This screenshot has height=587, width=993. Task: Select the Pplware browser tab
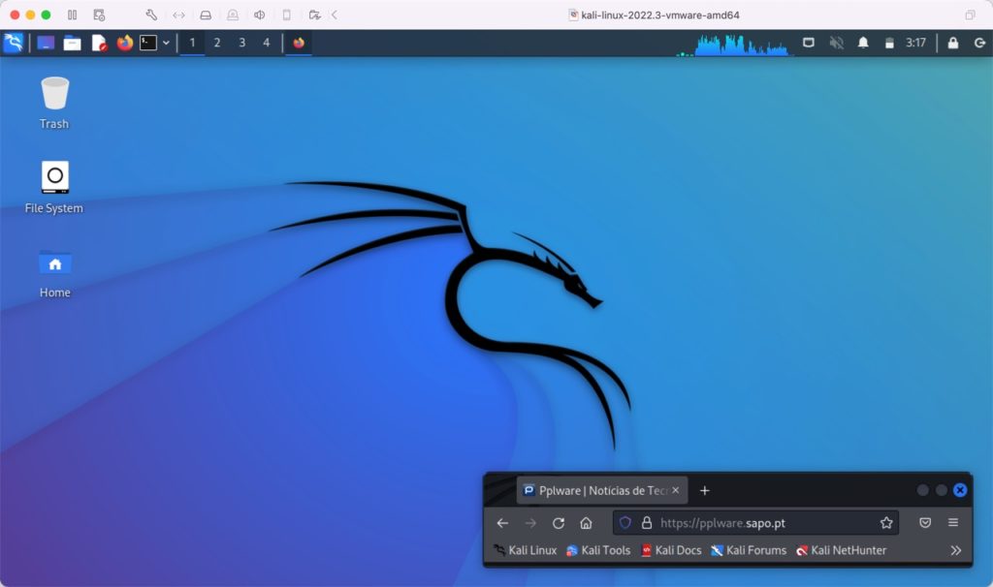tap(602, 490)
